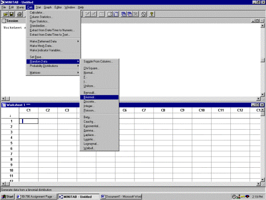Click the Manage Graphs toolbar icon
The width and height of the screenshot is (266, 200).
point(130,14)
